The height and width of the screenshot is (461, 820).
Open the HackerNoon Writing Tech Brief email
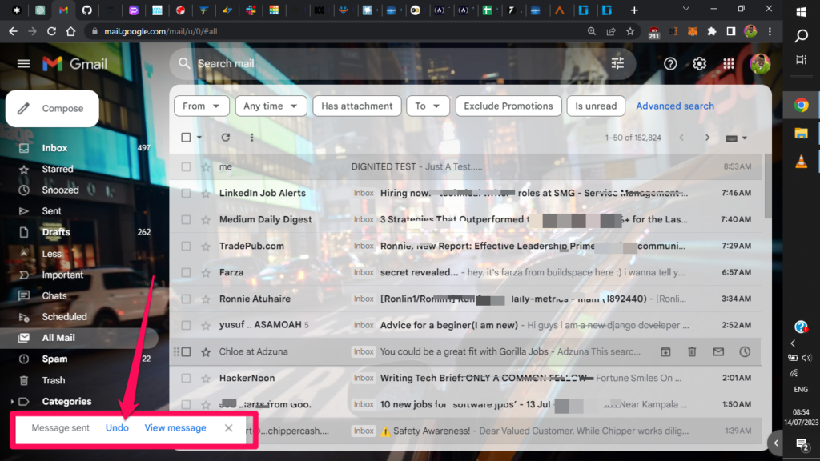[x=465, y=378]
